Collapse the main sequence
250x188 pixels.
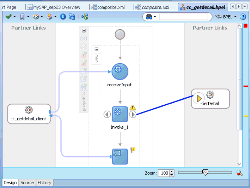96,49
